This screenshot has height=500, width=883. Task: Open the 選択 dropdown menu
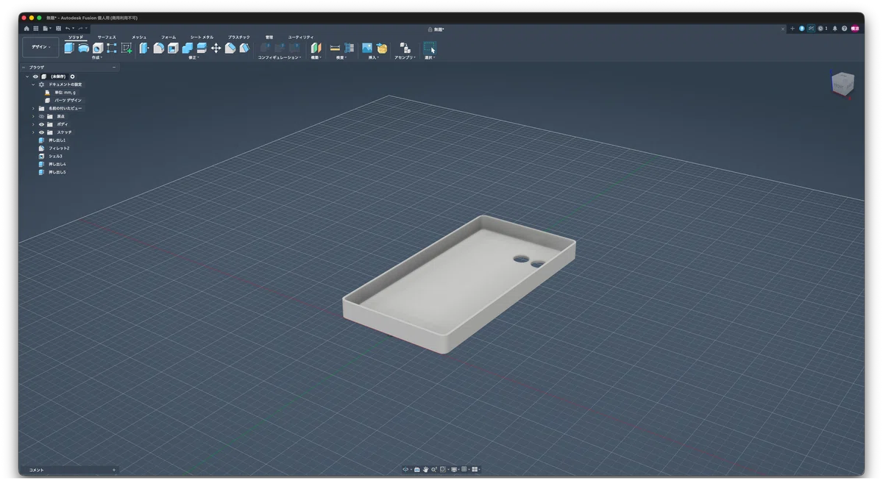click(430, 57)
